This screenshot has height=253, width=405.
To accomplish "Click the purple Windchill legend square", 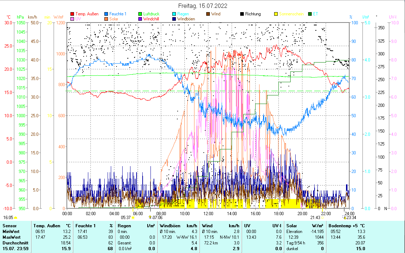I will click(x=140, y=19).
